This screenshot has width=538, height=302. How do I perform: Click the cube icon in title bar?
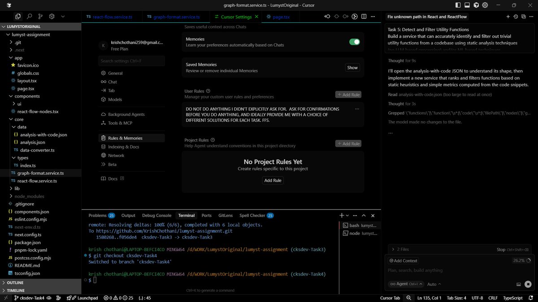point(476,5)
